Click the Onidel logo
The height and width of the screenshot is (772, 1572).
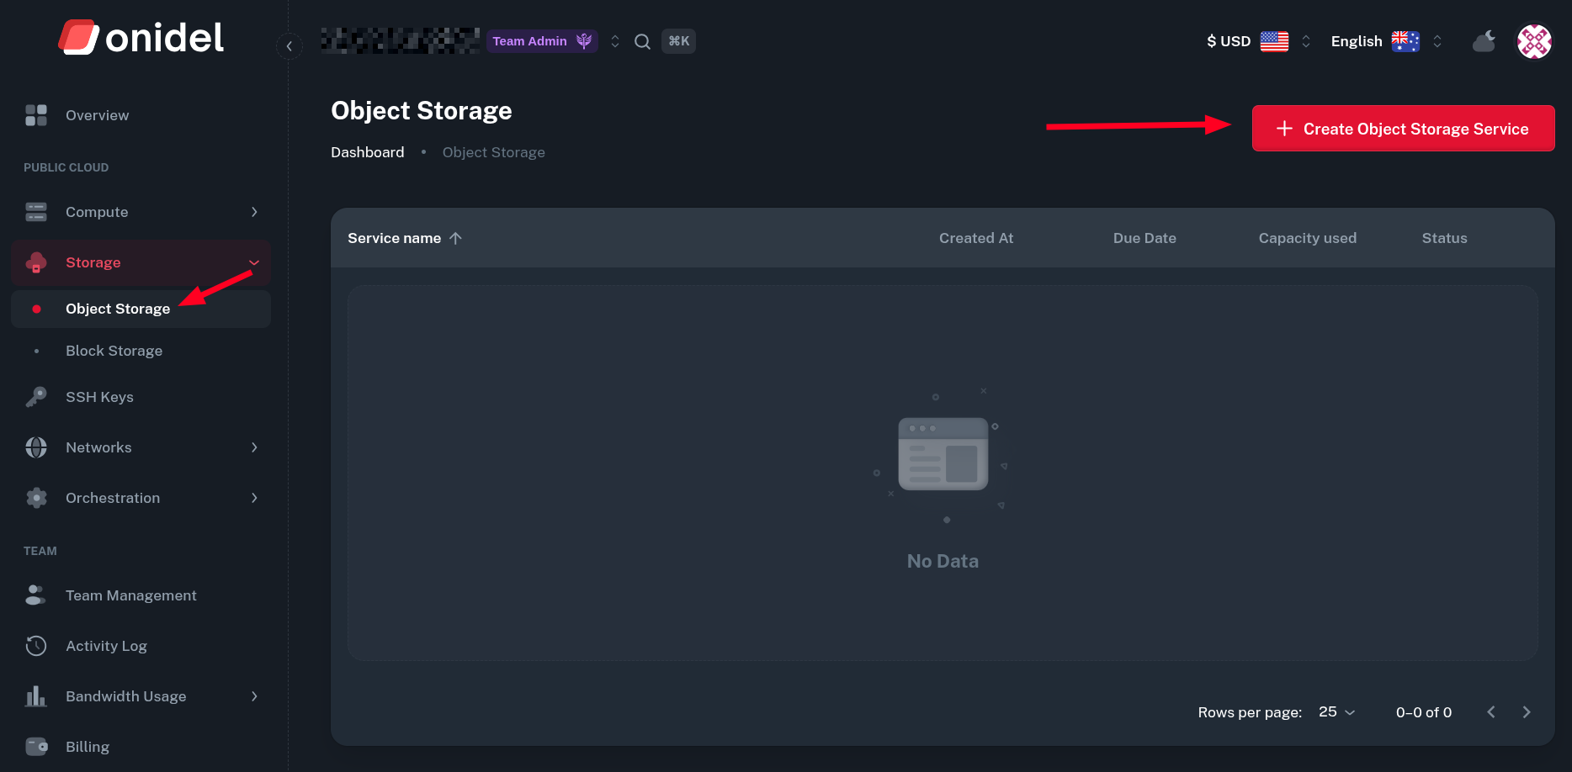pyautogui.click(x=141, y=38)
